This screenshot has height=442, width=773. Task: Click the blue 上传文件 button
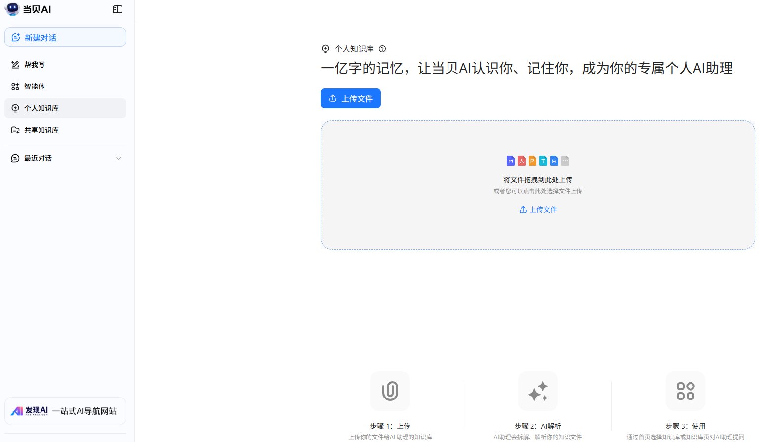(351, 98)
